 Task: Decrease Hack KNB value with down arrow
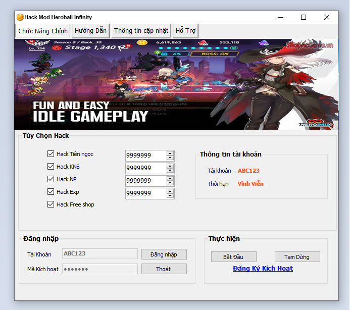click(170, 171)
